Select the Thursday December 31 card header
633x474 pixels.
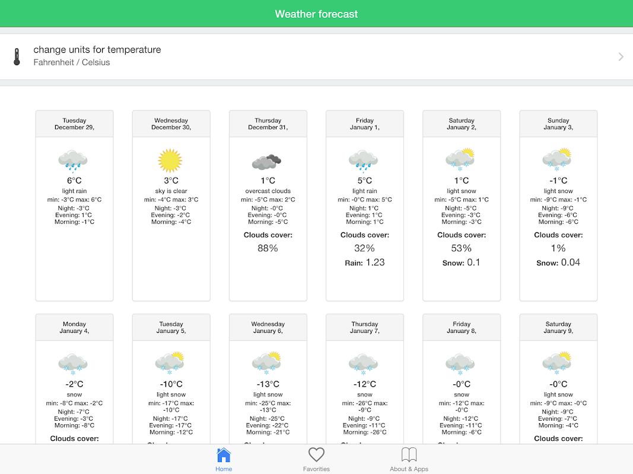[x=268, y=124]
